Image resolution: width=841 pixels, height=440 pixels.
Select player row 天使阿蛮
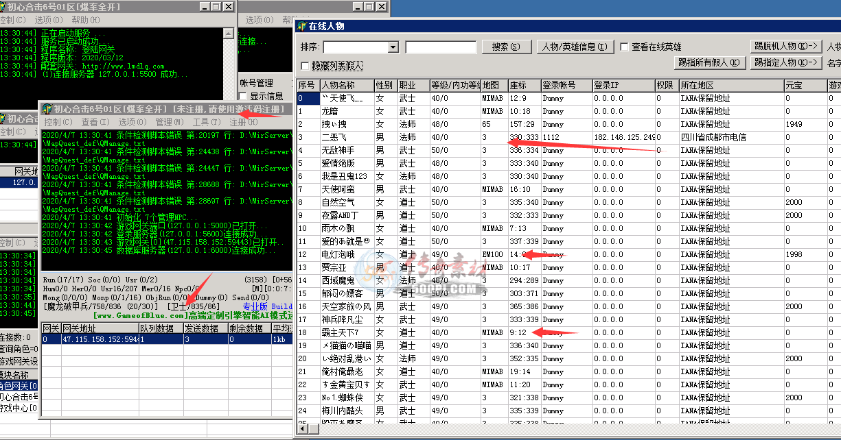click(x=568, y=189)
